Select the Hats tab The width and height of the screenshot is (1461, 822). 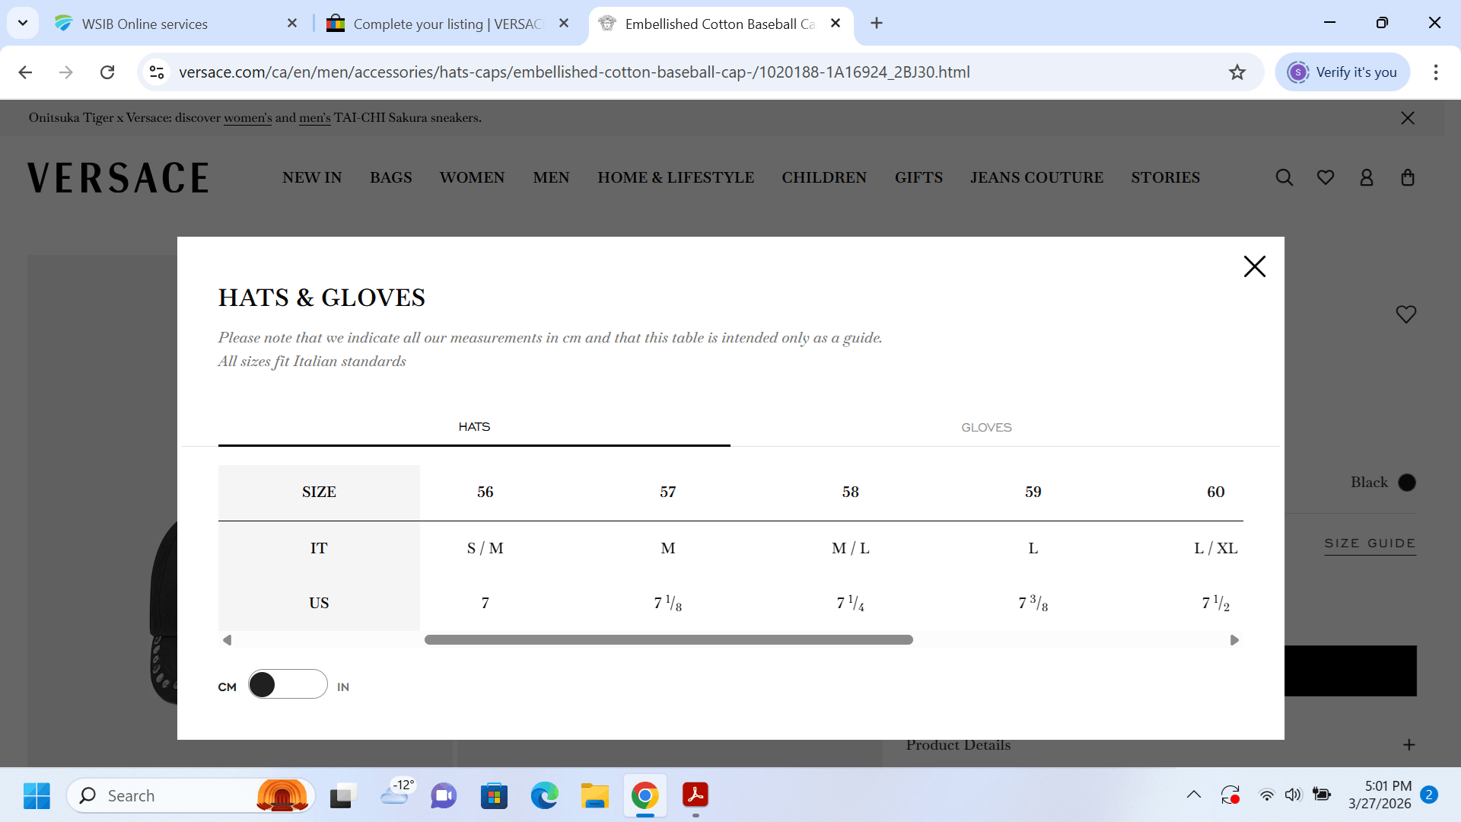[x=474, y=427]
